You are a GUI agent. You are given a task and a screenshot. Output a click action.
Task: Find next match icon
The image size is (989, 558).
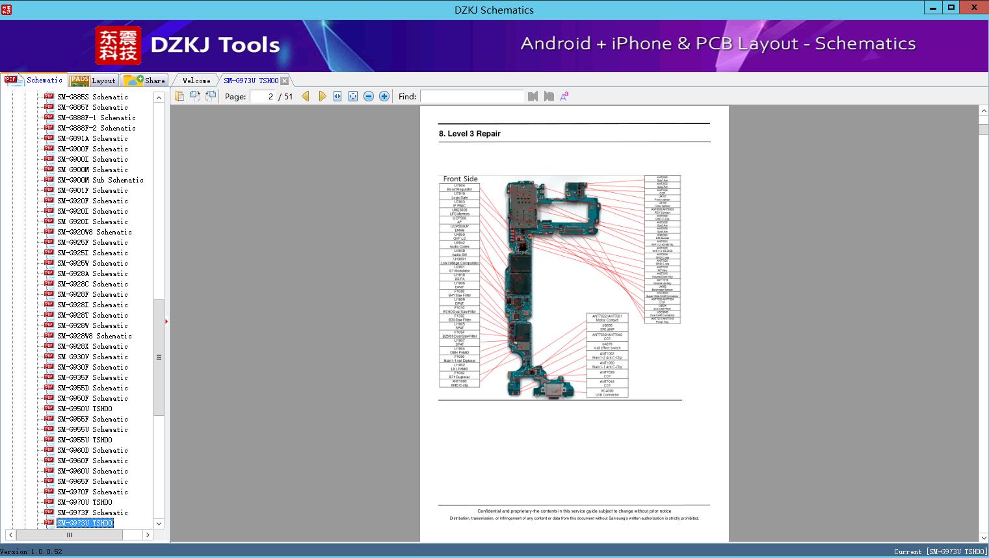[x=549, y=96]
